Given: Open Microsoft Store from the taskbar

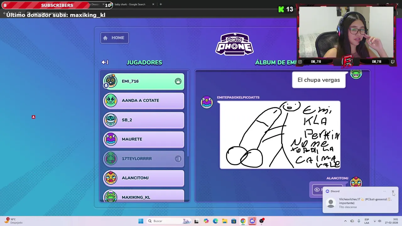Looking at the screenshot, I should tap(234, 221).
